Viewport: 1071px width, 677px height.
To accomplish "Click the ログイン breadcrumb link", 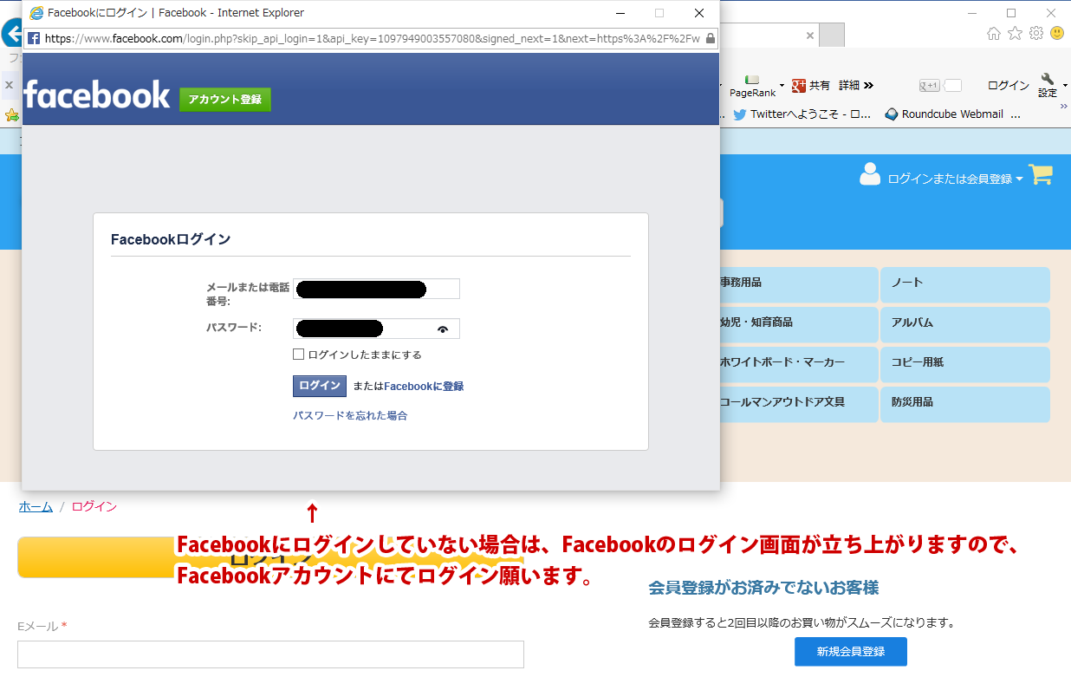I will coord(94,507).
